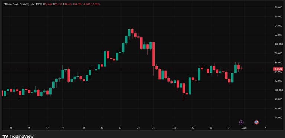Click the CFDs on Crude Oil (WTI) title
285x138 pixels.
(16, 4)
